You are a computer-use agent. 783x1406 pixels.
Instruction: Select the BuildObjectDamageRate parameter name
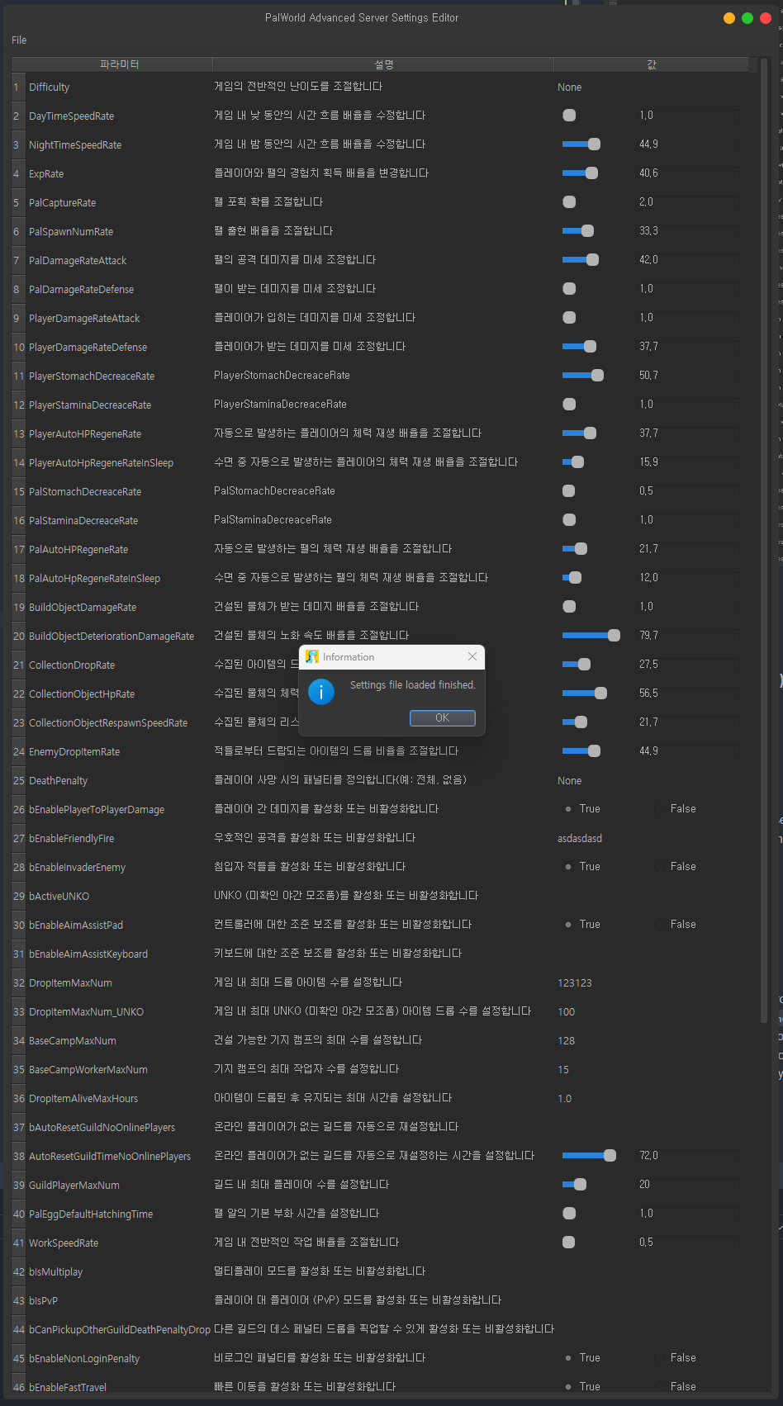click(x=83, y=608)
